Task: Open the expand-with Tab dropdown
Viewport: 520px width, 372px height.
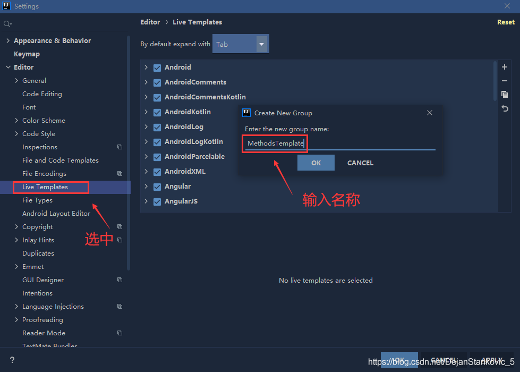Action: pos(241,44)
